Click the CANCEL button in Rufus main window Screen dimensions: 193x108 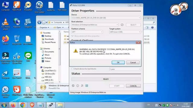click(x=133, y=86)
